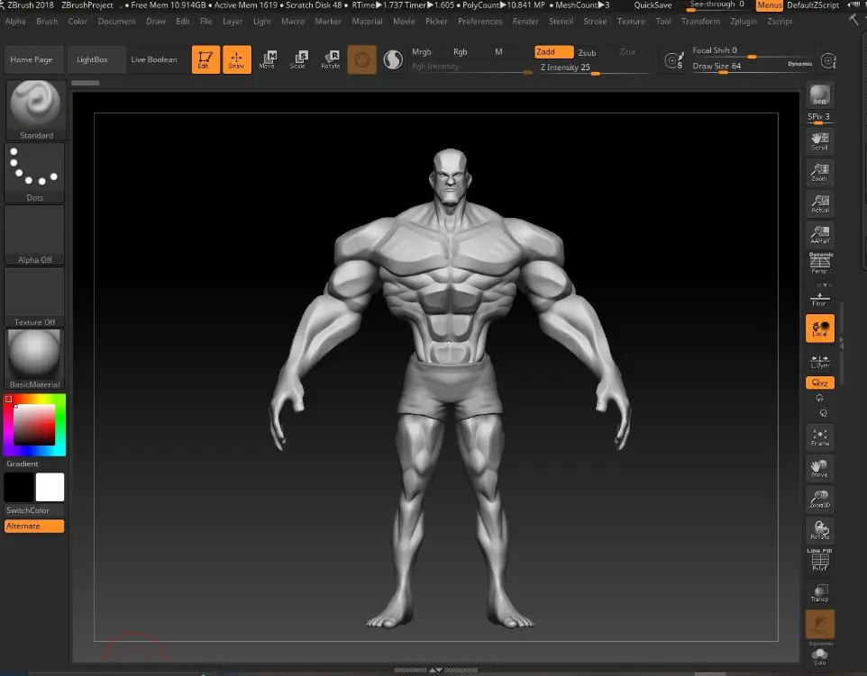Pick a color in the color picker square
The width and height of the screenshot is (867, 676).
pyautogui.click(x=34, y=425)
